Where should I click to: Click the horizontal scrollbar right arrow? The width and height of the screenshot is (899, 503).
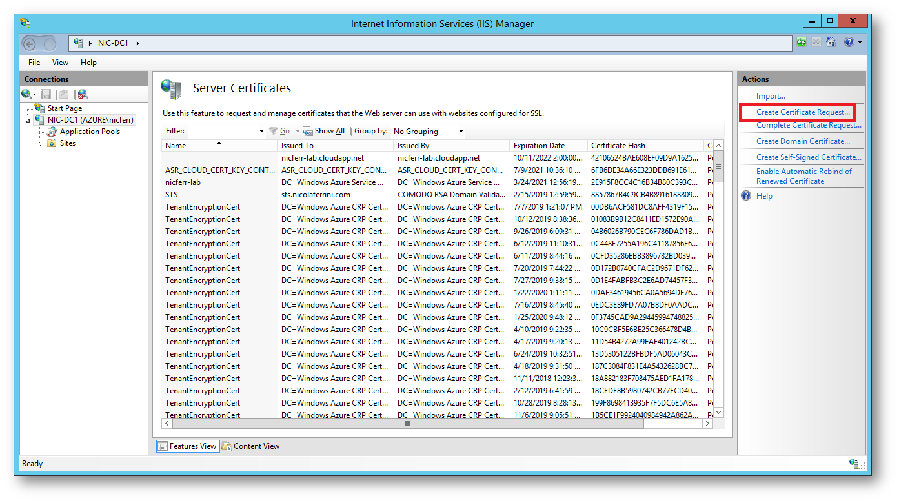point(707,424)
